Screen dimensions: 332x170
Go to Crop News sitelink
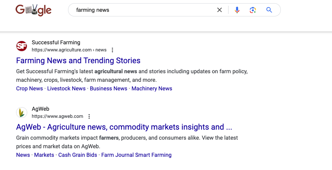click(29, 89)
